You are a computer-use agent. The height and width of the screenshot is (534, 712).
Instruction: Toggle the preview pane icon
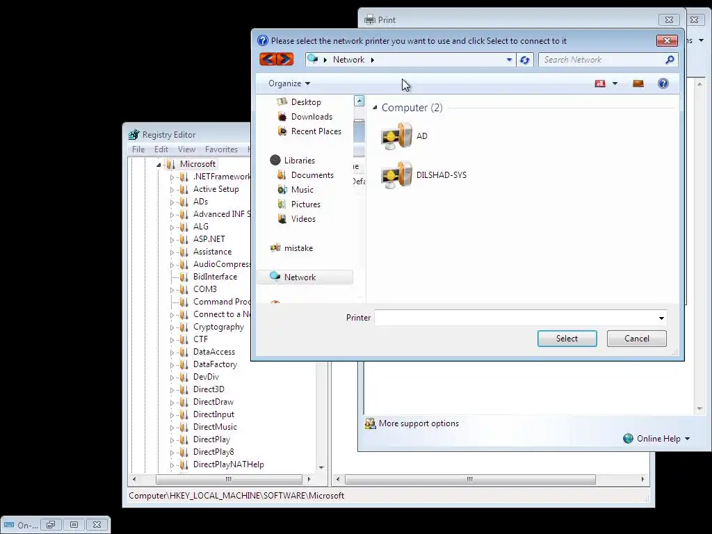point(638,83)
